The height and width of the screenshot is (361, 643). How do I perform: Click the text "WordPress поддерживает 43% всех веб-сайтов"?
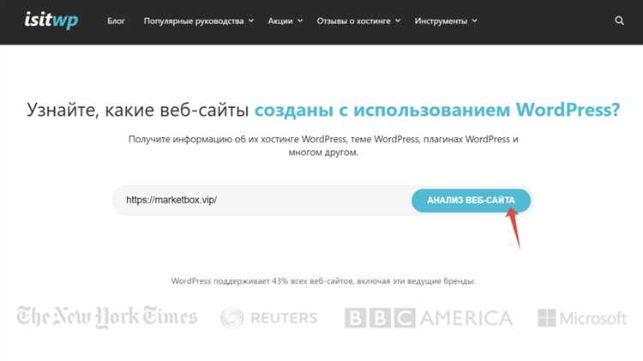262,281
